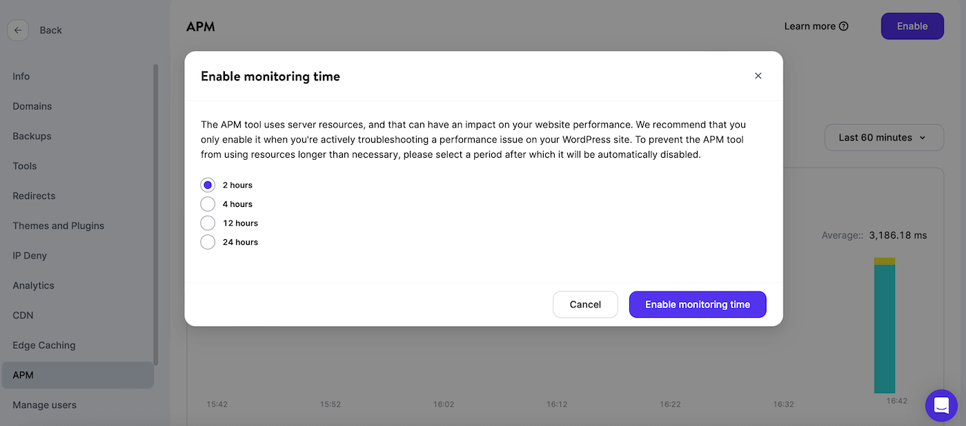
Task: Navigate to Edge Caching settings
Action: (x=43, y=345)
